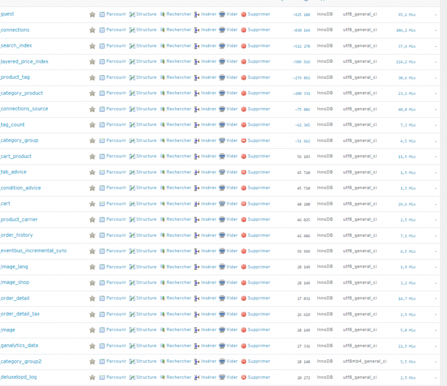Screen dimensions: 447x386
Task: Click Parcourir icon in order_detail row
Action: click(102, 299)
